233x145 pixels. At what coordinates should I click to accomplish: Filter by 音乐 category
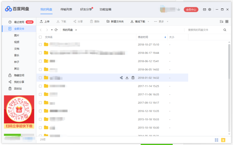(x=17, y=55)
